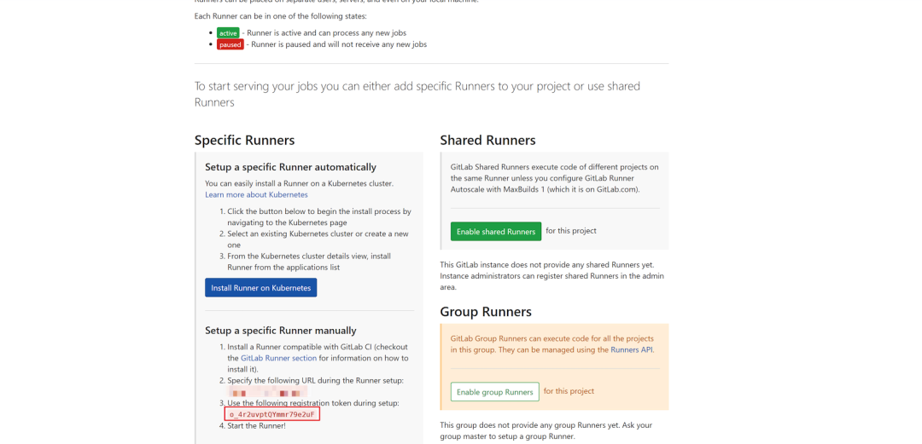922x444 pixels.
Task: Click 'Runner is paused and will not' text
Action: point(339,44)
